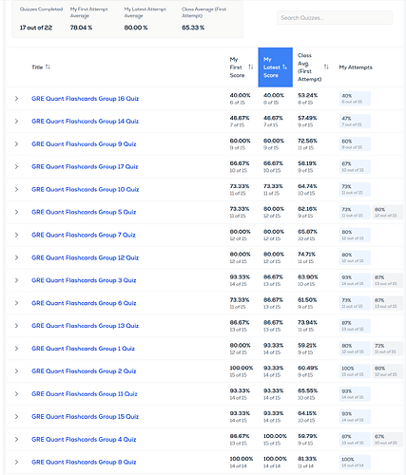Sort by Class Avg. First Attempt arrows
This screenshot has width=406, height=475.
[x=326, y=66]
